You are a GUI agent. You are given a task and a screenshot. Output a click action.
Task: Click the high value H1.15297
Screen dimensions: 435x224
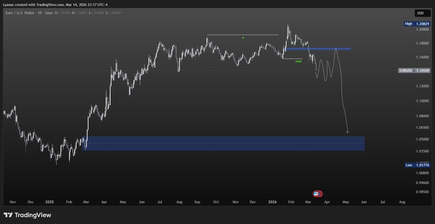click(79, 13)
